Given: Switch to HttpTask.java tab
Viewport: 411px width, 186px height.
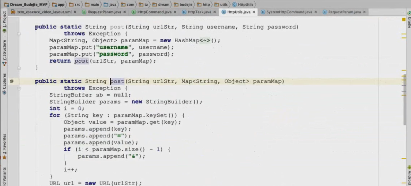Looking at the screenshot, I should 199,12.
